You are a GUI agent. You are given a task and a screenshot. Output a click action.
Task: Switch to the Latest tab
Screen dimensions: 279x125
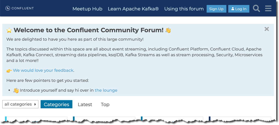(85, 105)
